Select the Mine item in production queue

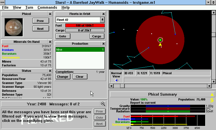tap(80, 50)
